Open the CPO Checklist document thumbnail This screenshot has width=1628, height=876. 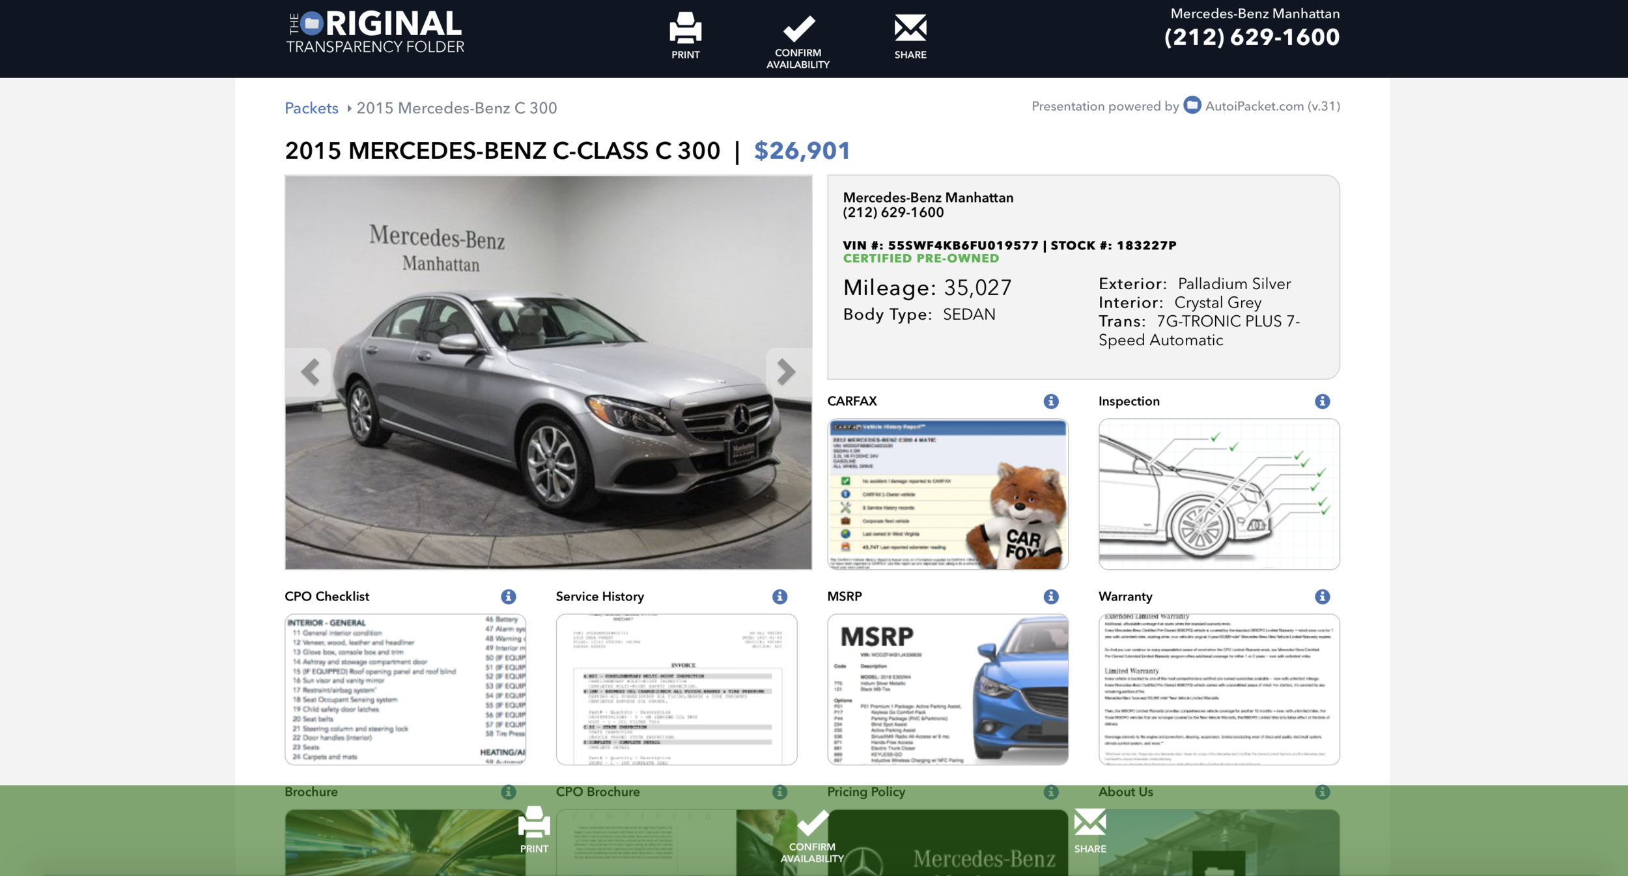(x=405, y=690)
